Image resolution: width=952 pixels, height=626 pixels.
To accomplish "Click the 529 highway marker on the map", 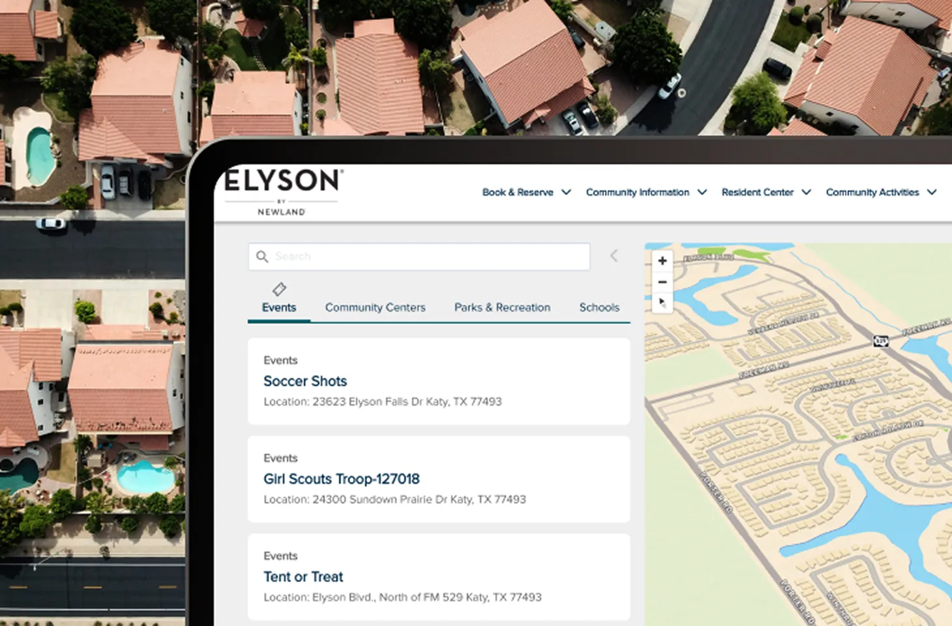I will point(881,340).
